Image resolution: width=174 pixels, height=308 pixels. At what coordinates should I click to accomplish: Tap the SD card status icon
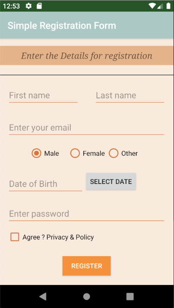tap(39, 6)
